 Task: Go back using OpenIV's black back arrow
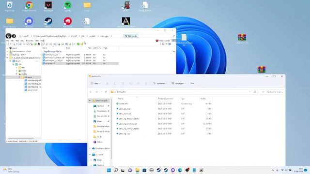click(8, 36)
